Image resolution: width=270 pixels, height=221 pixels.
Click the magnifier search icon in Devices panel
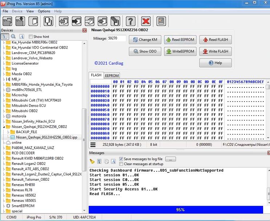point(13,36)
